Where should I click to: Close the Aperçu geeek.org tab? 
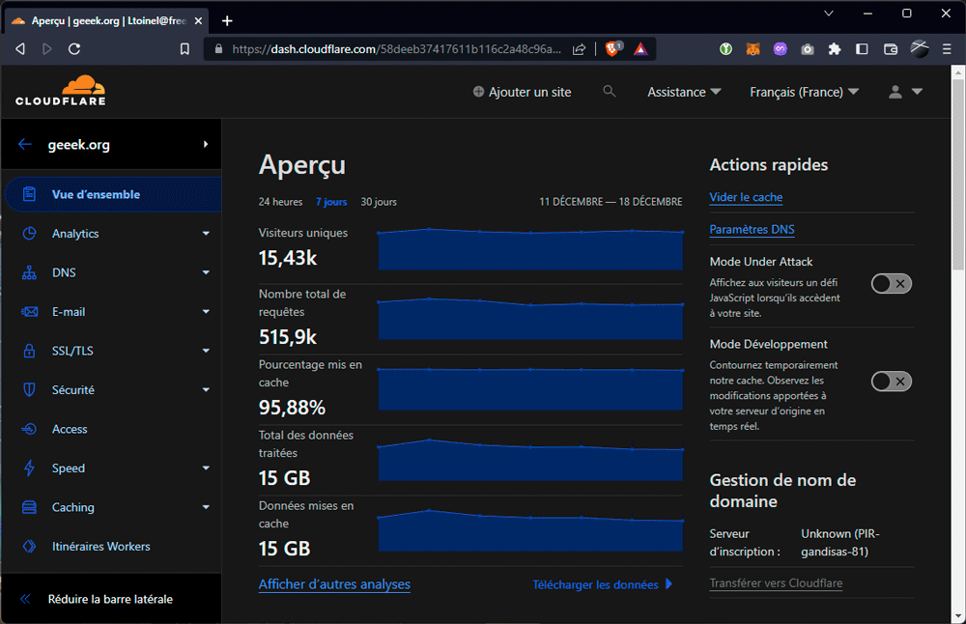click(x=198, y=21)
